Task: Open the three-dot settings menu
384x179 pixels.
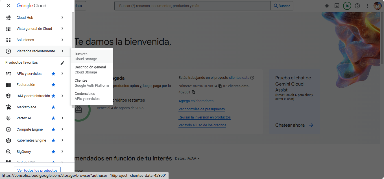Action: pyautogui.click(x=368, y=6)
